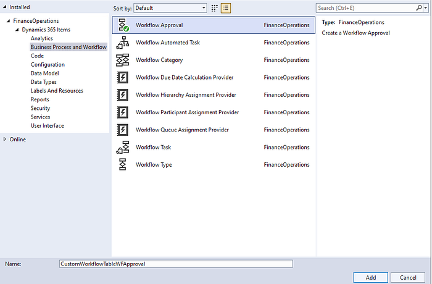Click in the Name text field

coord(176,264)
